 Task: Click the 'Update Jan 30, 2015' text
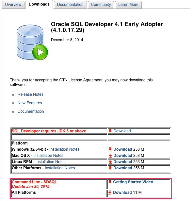[31, 187]
